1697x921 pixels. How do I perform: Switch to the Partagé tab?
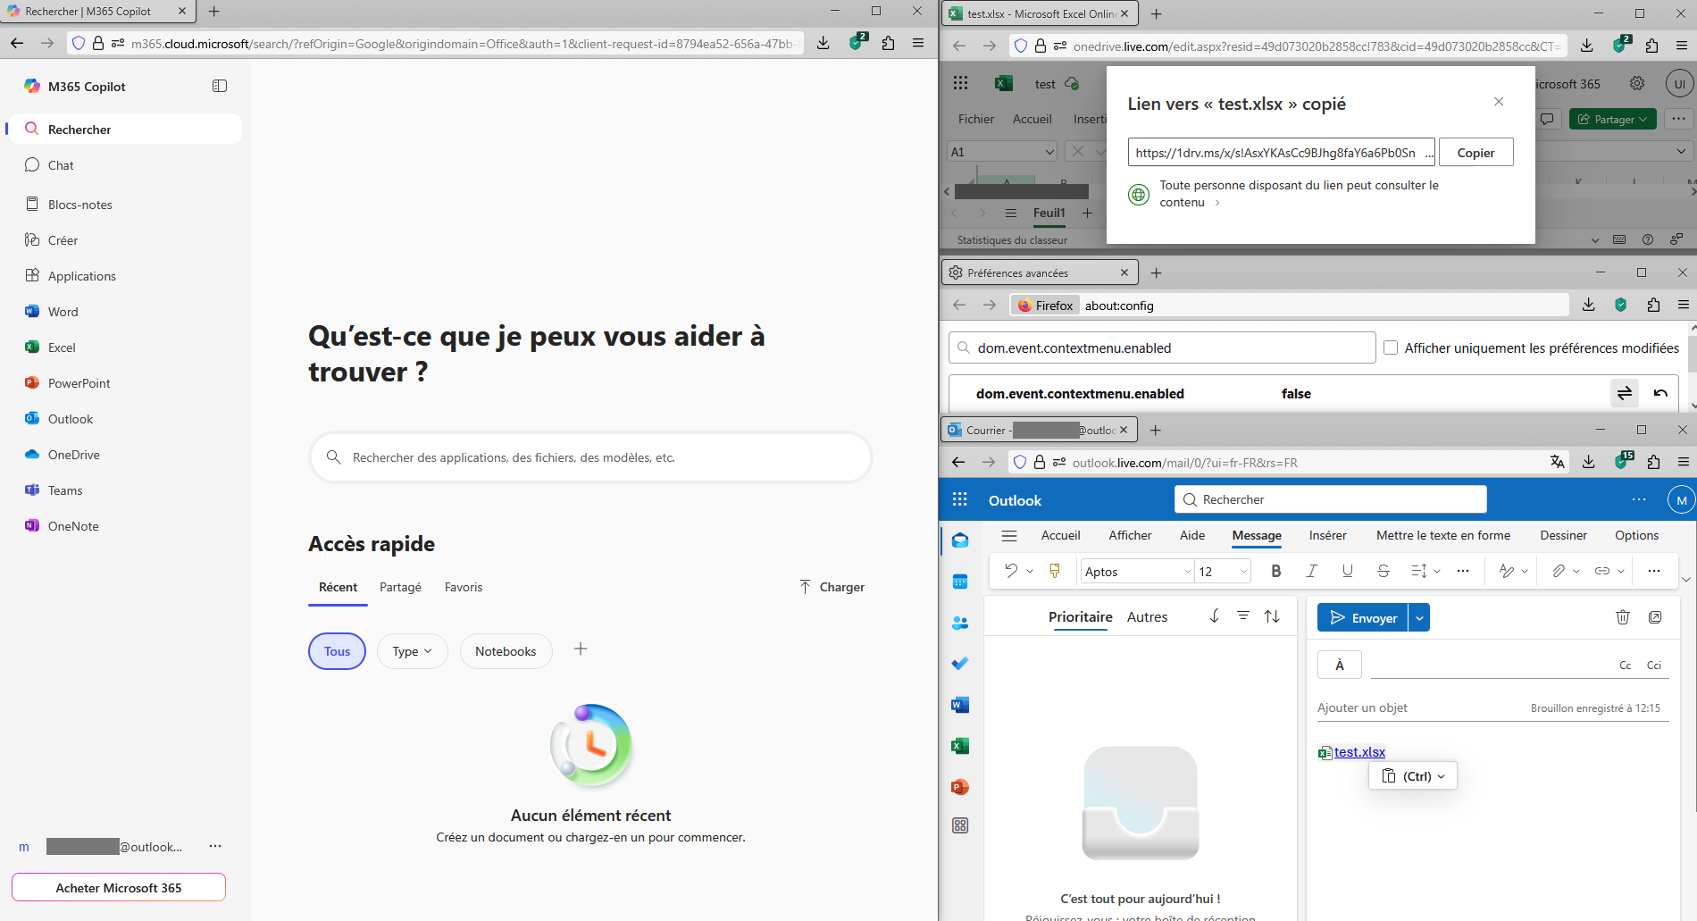(400, 587)
